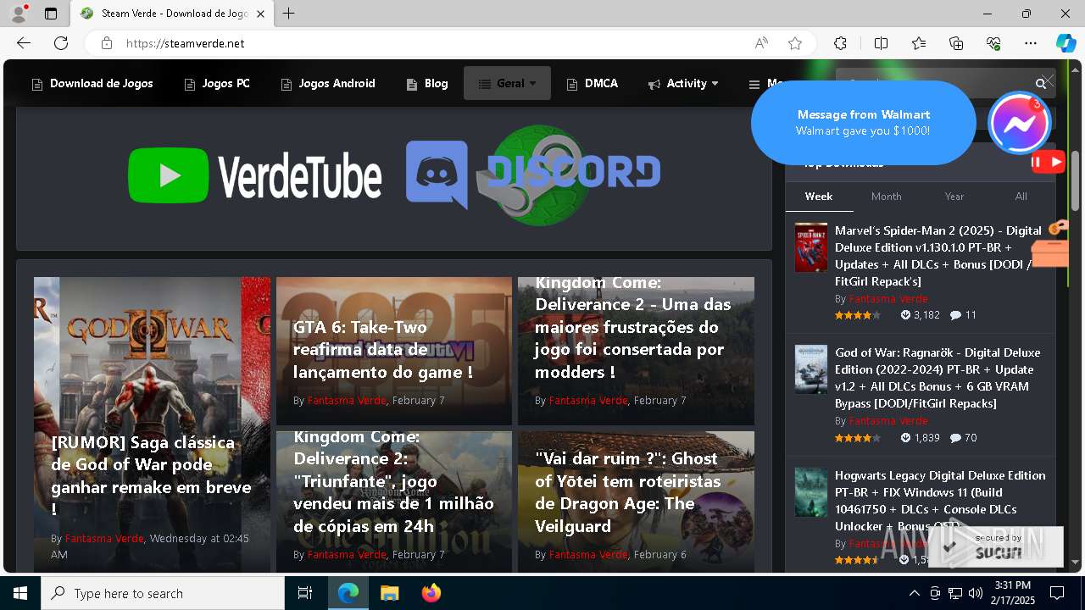Go back with browser back arrow

(24, 43)
